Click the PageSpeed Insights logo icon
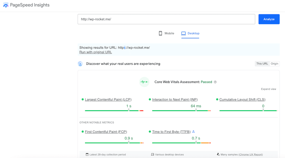The width and height of the screenshot is (285, 158). pos(6,5)
